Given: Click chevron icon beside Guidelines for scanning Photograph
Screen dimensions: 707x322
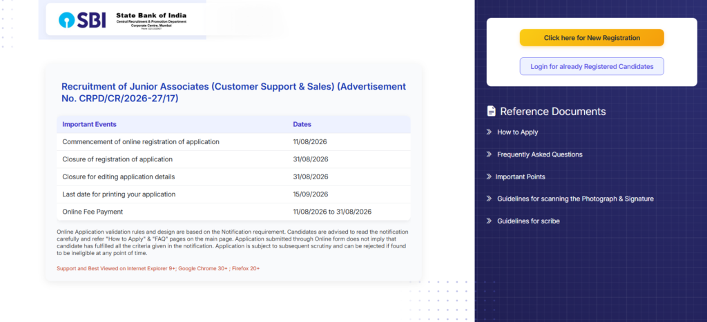Looking at the screenshot, I should [x=489, y=199].
